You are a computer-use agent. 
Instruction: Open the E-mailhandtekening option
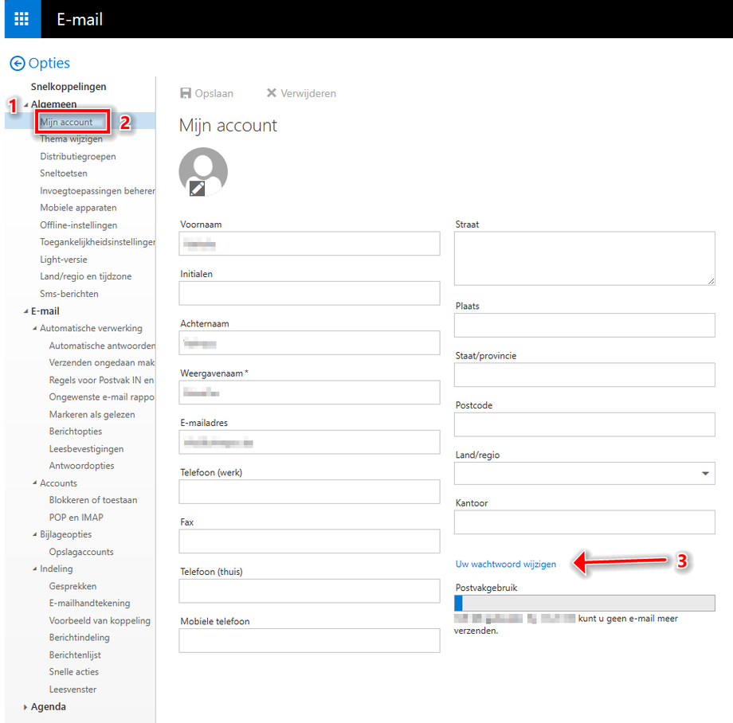tap(89, 603)
